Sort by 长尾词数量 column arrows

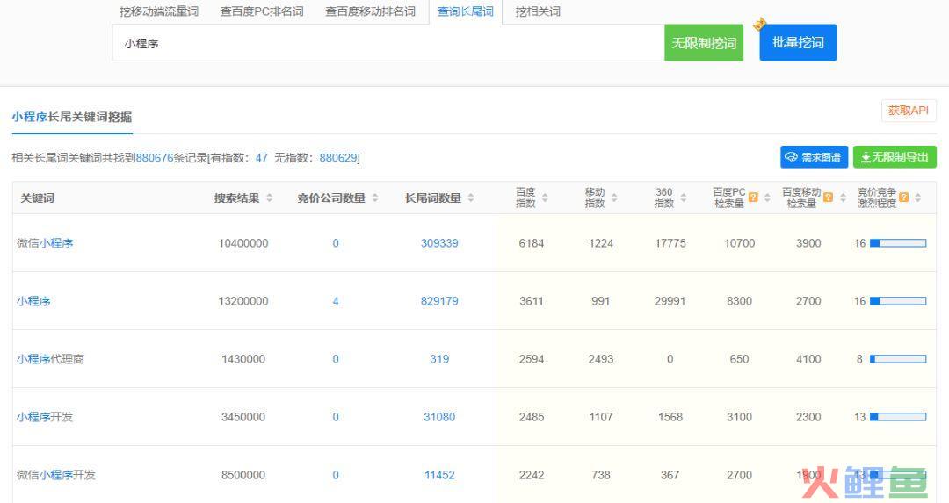(x=471, y=198)
